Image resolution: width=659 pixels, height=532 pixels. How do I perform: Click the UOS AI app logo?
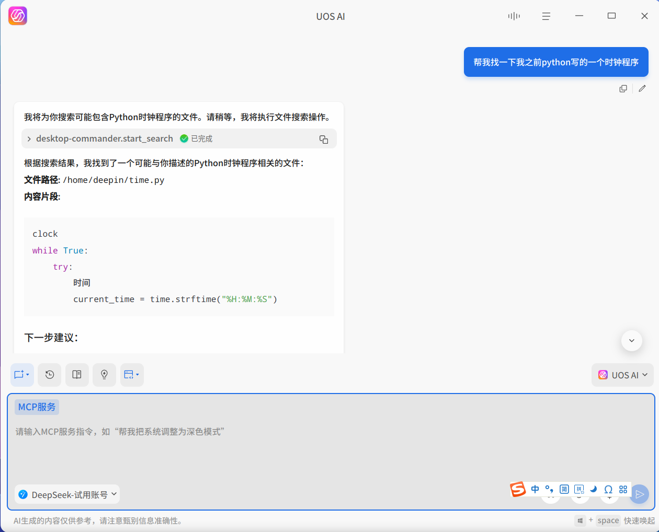pos(18,16)
